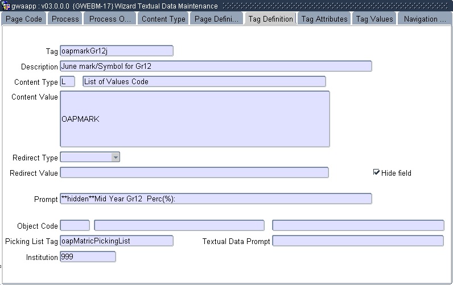This screenshot has height=285, width=453.
Task: Click the gwaapp window title icon
Action: point(6,6)
